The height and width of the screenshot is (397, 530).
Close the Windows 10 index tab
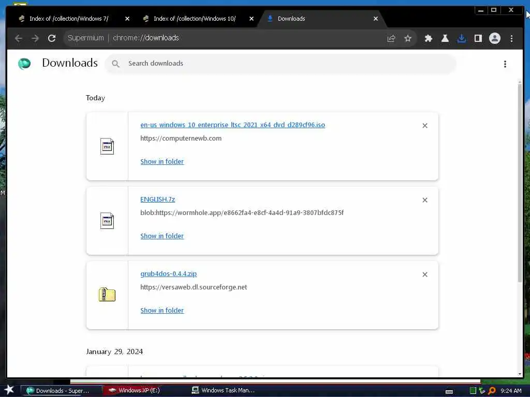tap(252, 19)
